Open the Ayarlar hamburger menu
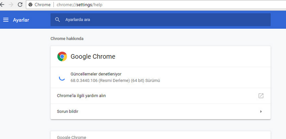The image size is (286, 139). 6,20
